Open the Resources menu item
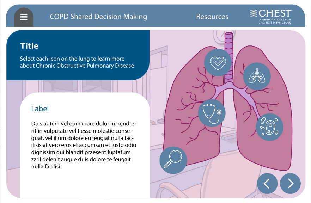Viewport: 311px width, 203px height. click(212, 17)
